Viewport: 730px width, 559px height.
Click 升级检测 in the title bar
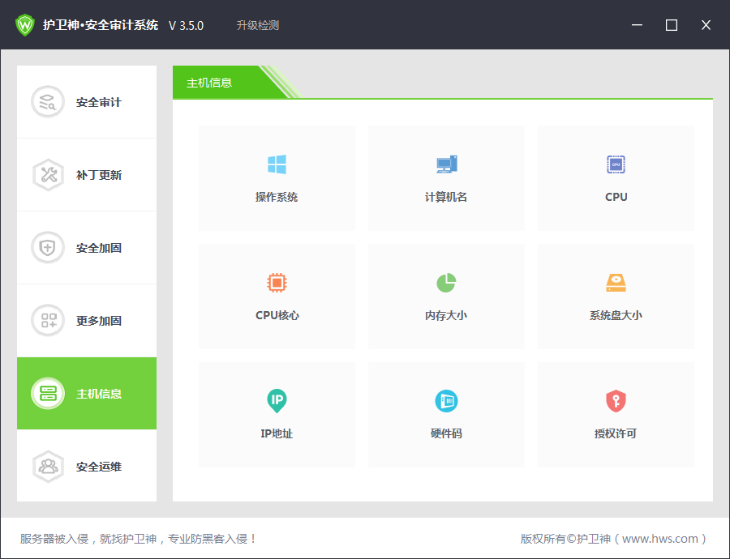(x=258, y=25)
